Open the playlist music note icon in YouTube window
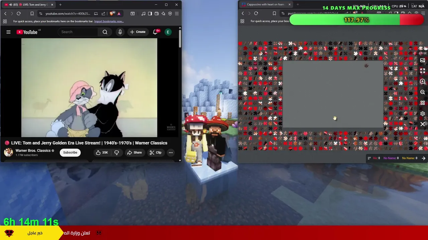428x240 pixels. pos(143,13)
